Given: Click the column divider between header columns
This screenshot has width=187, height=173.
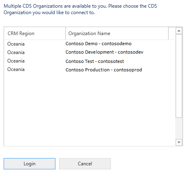Looking at the screenshot, I should (x=66, y=33).
